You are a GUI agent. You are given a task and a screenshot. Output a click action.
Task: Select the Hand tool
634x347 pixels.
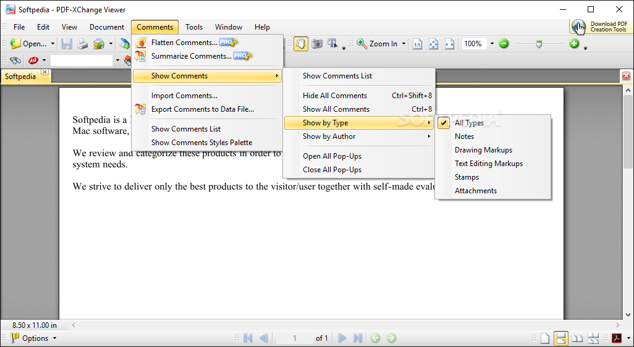tap(300, 44)
